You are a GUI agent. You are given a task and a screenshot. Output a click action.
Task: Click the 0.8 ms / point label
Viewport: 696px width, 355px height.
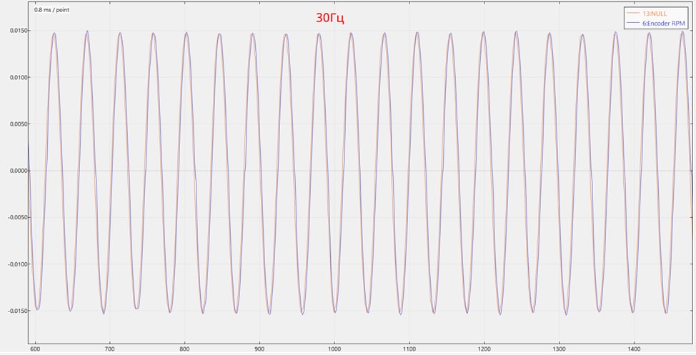click(x=51, y=10)
